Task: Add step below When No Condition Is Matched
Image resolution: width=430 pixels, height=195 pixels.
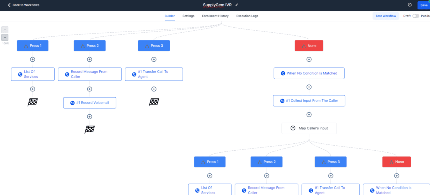Action: (309, 87)
